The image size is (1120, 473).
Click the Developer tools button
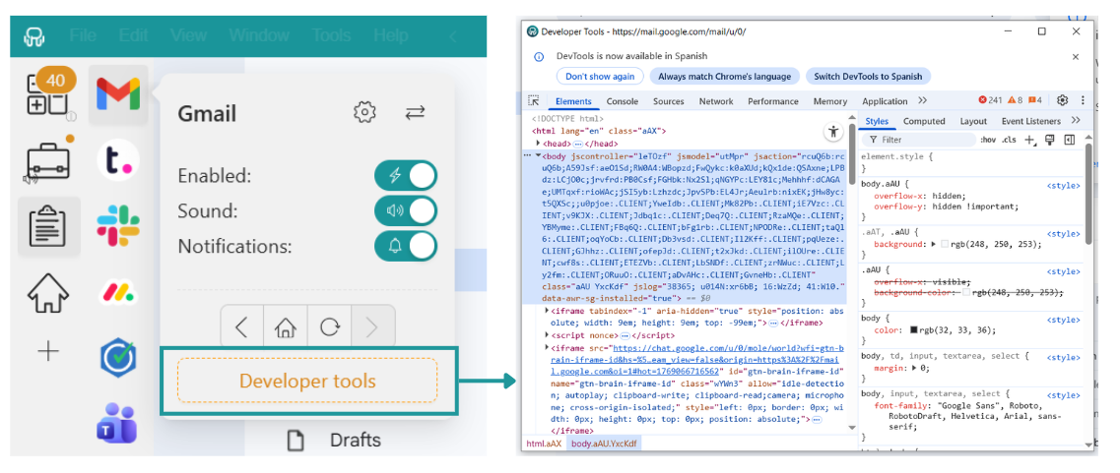point(307,381)
